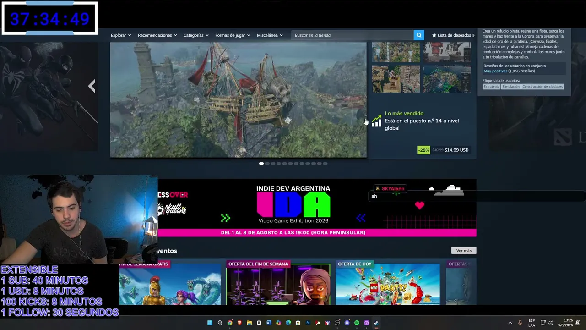586x330 pixels.
Task: Click the $14.99 USD price
Action: coord(456,150)
